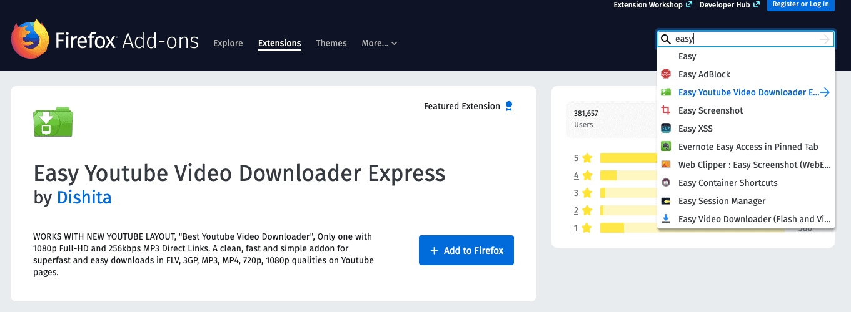Image resolution: width=851 pixels, height=312 pixels.
Task: Click the 3-star rating bar
Action: (628, 193)
